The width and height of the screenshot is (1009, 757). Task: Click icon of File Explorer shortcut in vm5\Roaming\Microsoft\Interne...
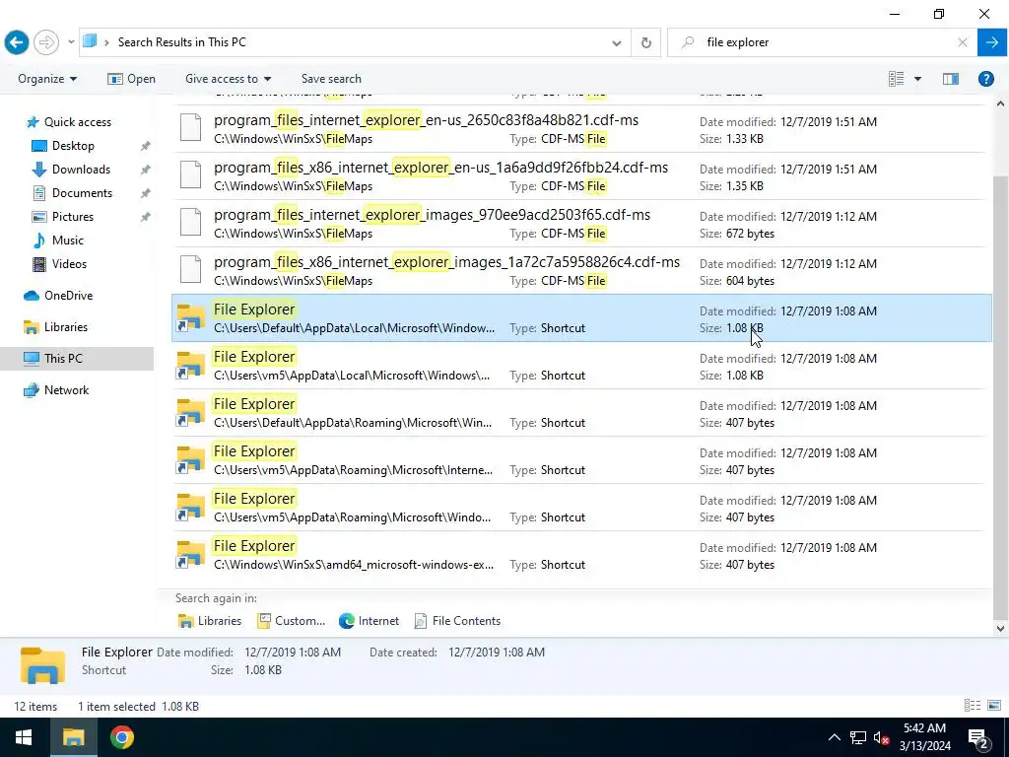pos(190,460)
